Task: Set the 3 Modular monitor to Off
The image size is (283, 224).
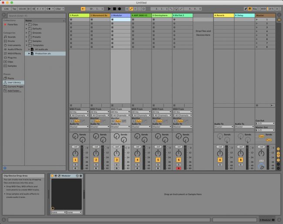Action: [124, 121]
